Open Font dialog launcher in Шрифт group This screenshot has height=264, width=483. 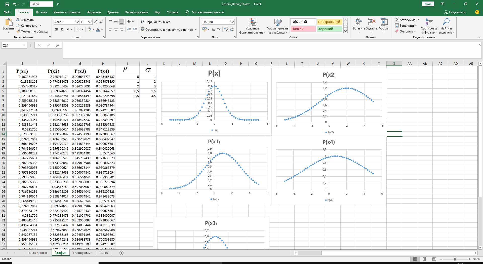[104, 37]
